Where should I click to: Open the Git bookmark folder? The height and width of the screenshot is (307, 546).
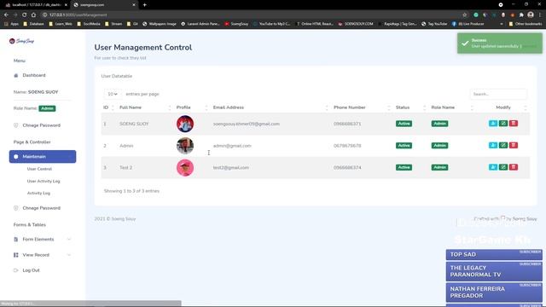coord(133,24)
